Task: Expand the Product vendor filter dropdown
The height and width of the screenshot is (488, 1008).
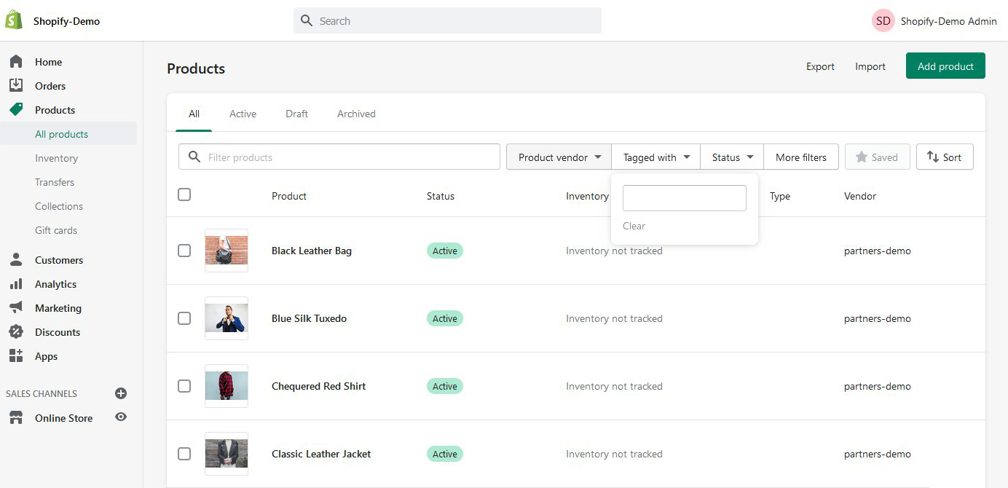Action: point(559,157)
